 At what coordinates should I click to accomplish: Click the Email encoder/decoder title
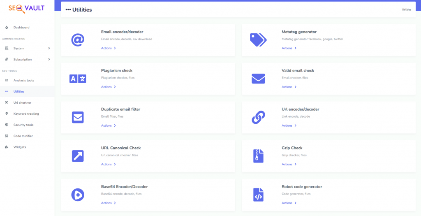click(x=122, y=32)
